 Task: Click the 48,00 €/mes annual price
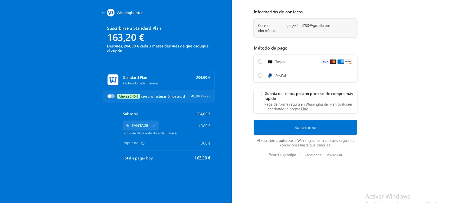(201, 96)
